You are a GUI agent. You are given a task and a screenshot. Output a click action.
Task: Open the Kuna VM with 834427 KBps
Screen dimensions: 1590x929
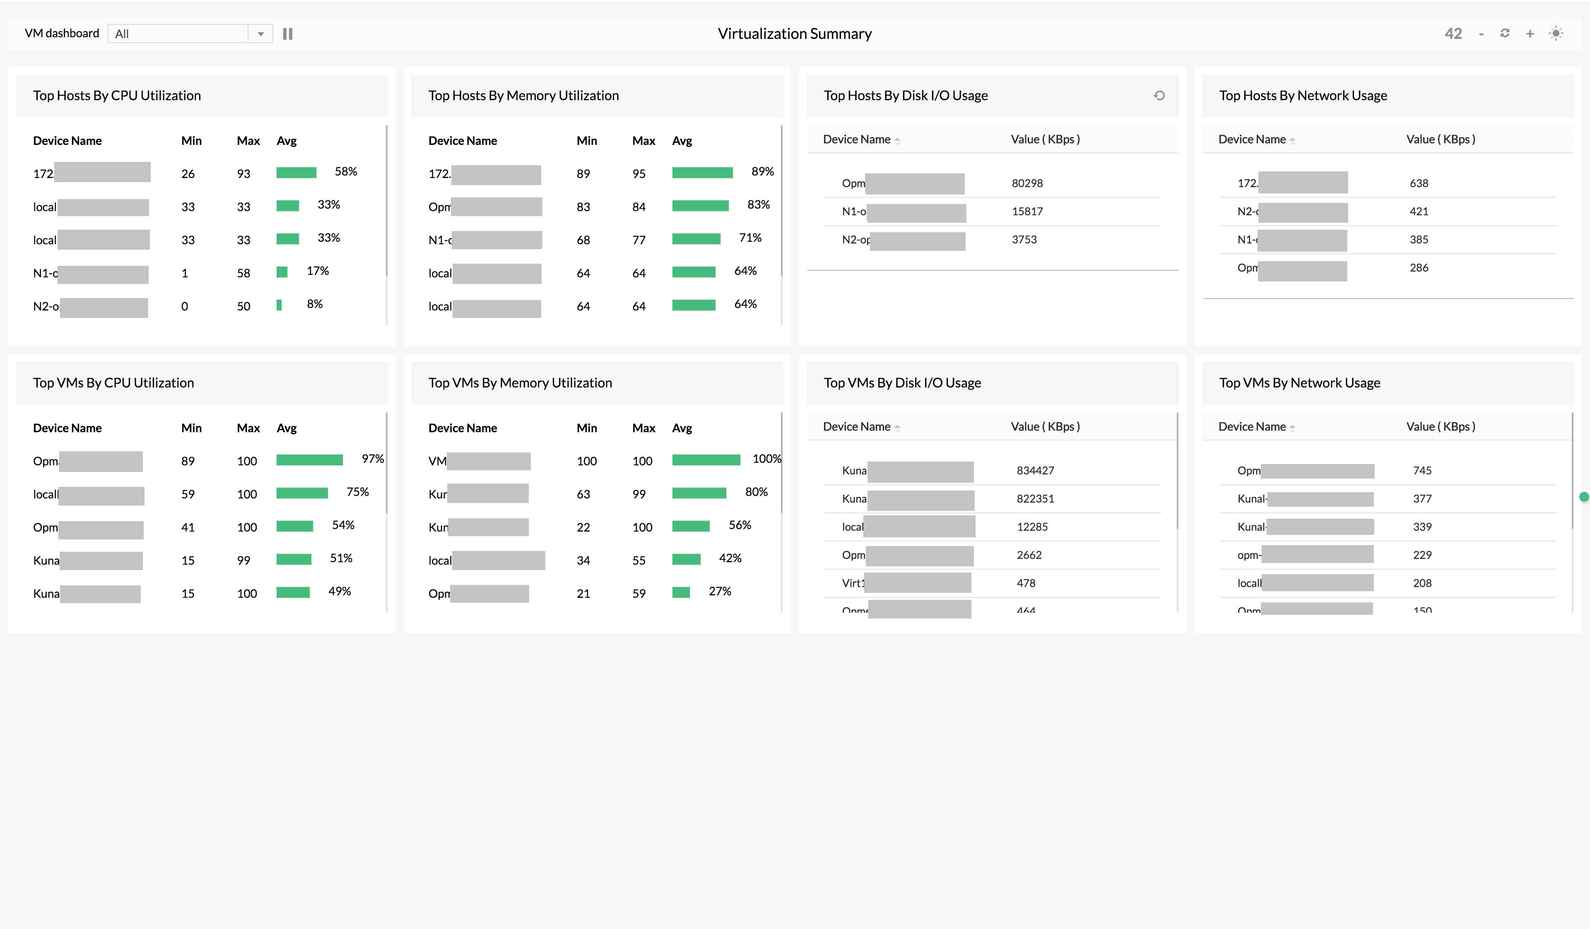[x=854, y=470]
